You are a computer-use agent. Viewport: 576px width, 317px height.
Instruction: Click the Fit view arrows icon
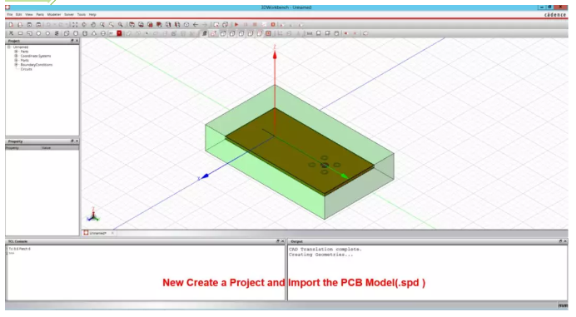[75, 25]
